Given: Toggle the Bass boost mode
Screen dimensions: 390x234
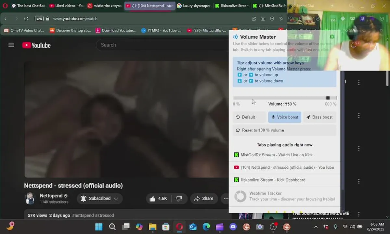Looking at the screenshot, I should [x=320, y=117].
